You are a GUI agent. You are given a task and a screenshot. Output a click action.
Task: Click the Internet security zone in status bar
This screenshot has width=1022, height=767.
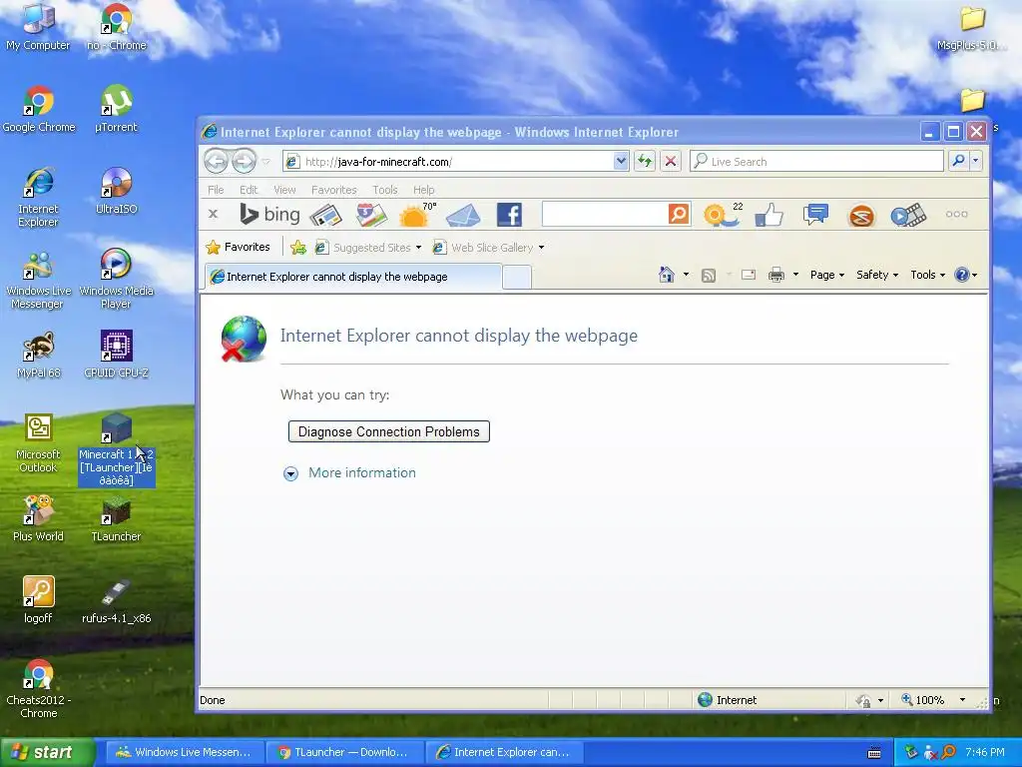pyautogui.click(x=727, y=700)
